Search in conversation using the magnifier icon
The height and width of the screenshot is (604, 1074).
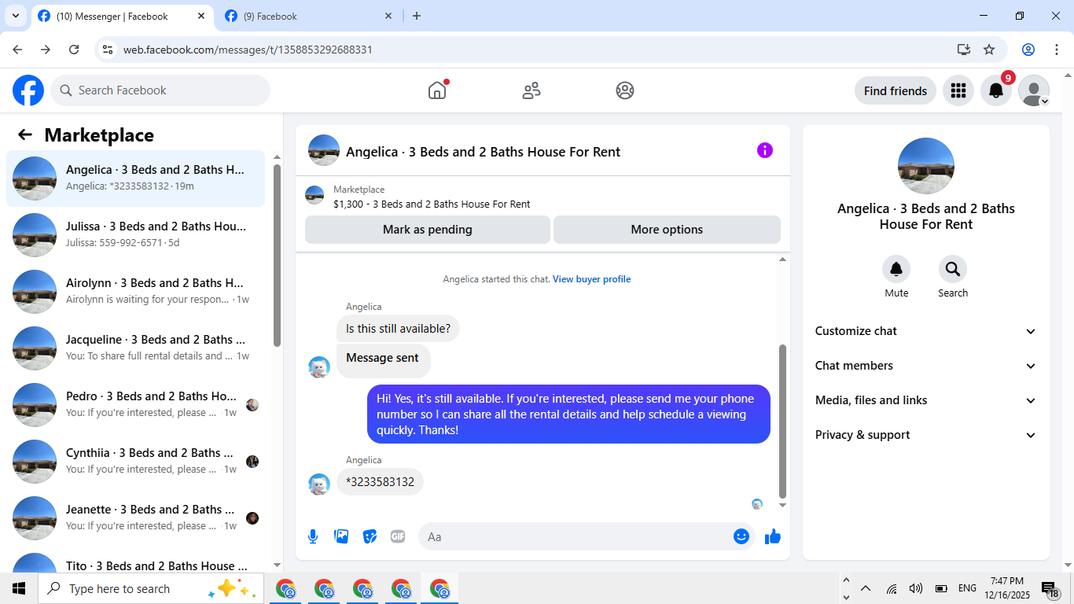pyautogui.click(x=953, y=270)
